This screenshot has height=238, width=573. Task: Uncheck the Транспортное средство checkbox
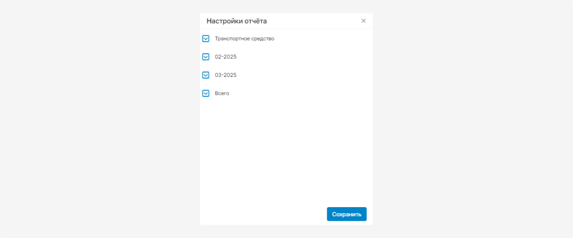[206, 39]
